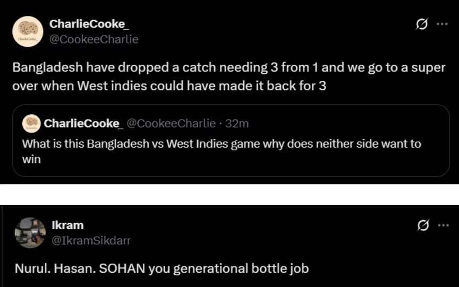
Task: Open the three-dot More menu on Ikram's tweet
Action: pos(442,225)
